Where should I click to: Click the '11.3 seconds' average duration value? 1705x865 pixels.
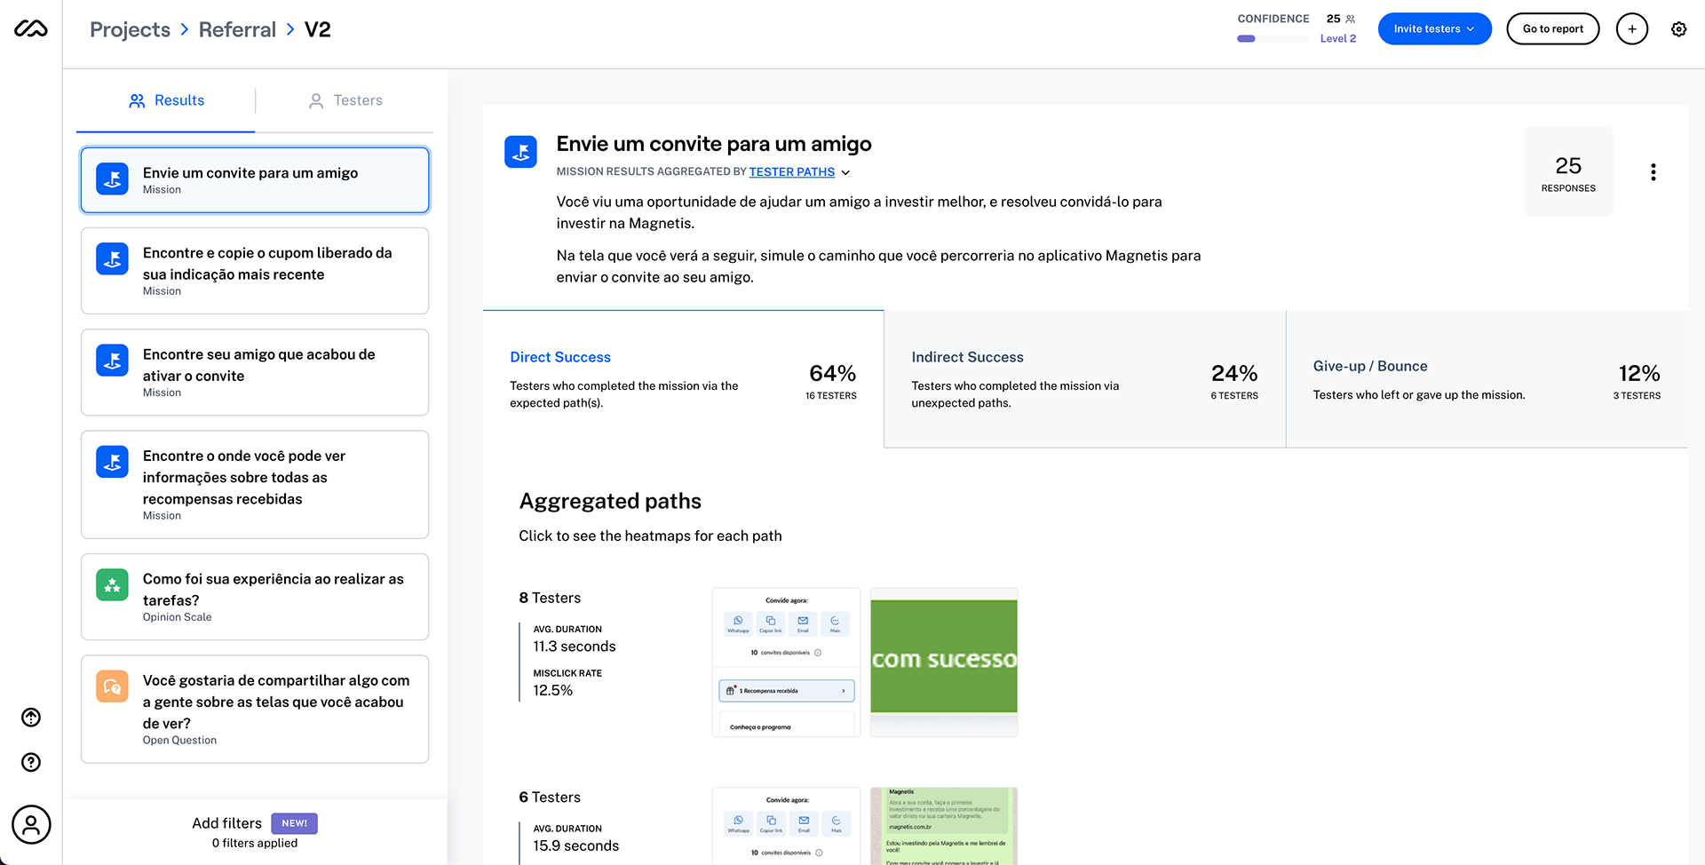coord(575,647)
